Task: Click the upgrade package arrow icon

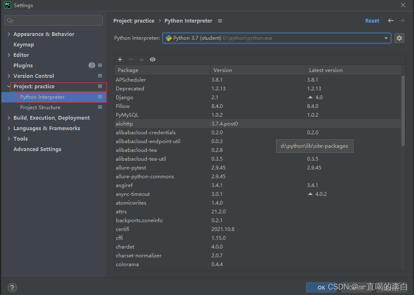Action: point(142,59)
